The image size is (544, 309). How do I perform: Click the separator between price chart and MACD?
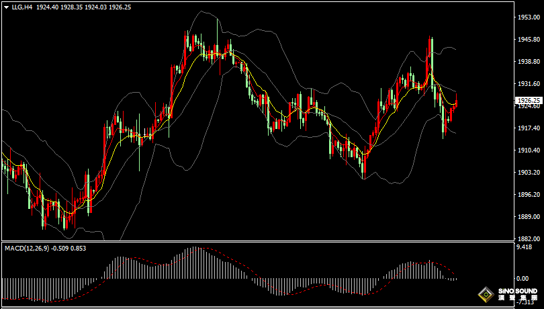coord(255,242)
